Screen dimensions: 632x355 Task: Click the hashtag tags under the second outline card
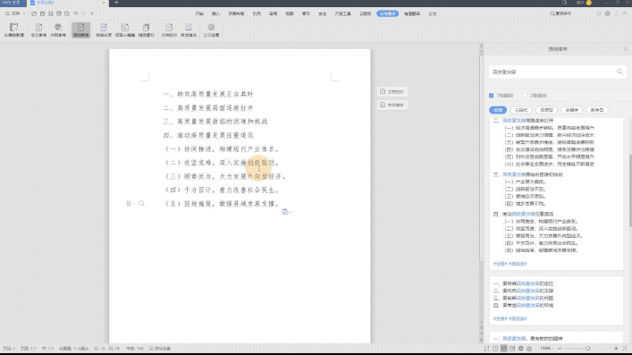(510, 318)
